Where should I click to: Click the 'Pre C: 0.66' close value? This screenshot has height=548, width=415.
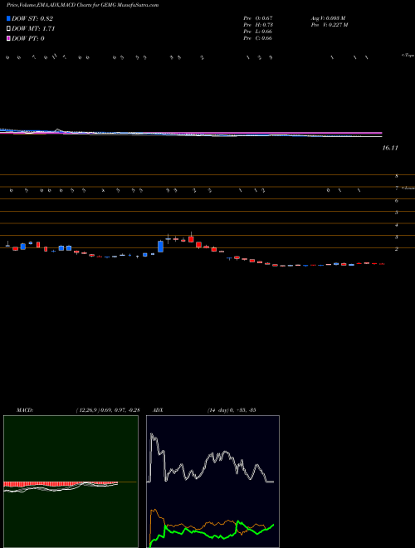point(258,38)
